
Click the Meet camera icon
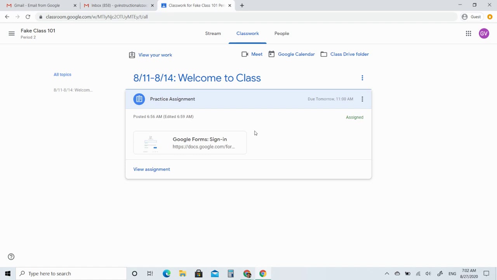pos(245,54)
